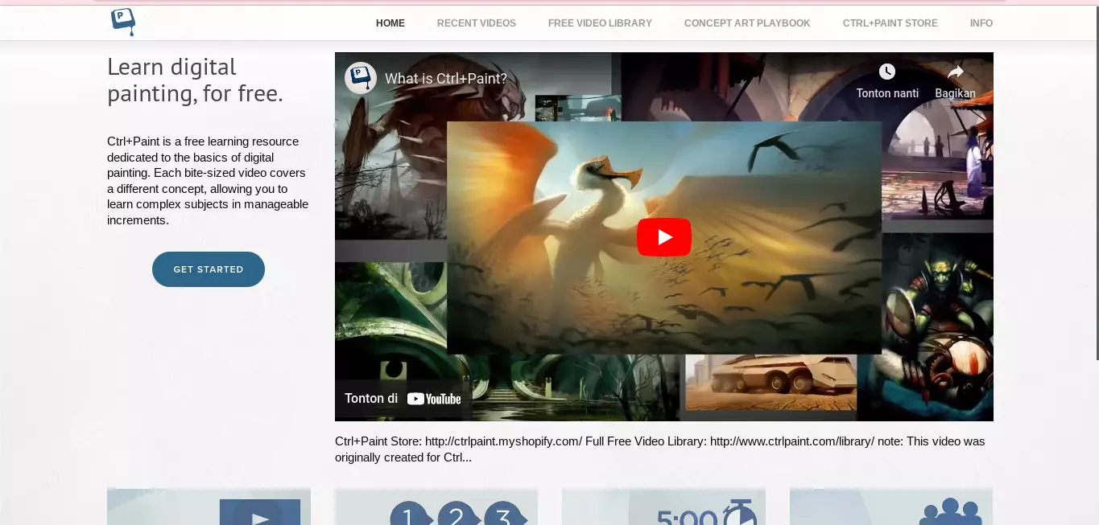Click the Learn digital painting, for free heading
Screen dimensions: 1099x525
196,80
